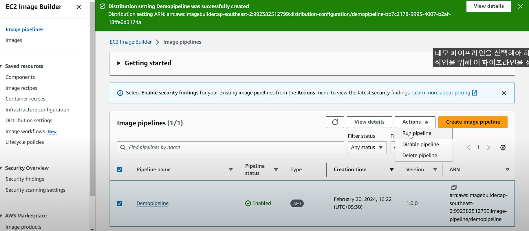This screenshot has width=529, height=231.
Task: Go to next page of pipelines
Action: pos(489,148)
